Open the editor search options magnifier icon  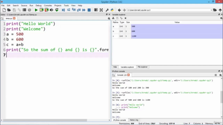pyautogui.click(x=109, y=18)
